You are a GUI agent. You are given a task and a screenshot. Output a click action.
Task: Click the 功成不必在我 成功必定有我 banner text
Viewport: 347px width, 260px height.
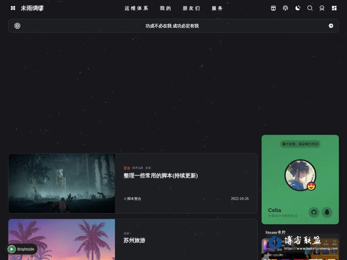(172, 26)
